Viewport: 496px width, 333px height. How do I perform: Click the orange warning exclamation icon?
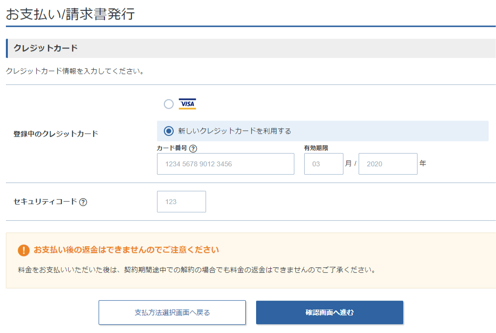24,250
